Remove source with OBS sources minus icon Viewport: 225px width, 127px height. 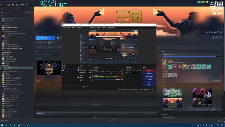pyautogui.click(x=81, y=87)
